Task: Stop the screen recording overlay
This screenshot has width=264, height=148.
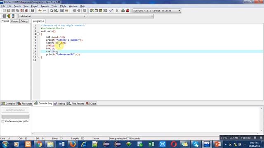Action: point(261,138)
